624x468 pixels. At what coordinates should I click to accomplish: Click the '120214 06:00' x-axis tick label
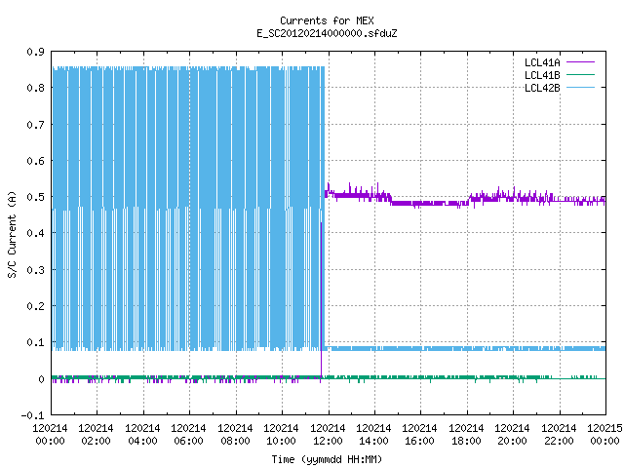[188, 435]
